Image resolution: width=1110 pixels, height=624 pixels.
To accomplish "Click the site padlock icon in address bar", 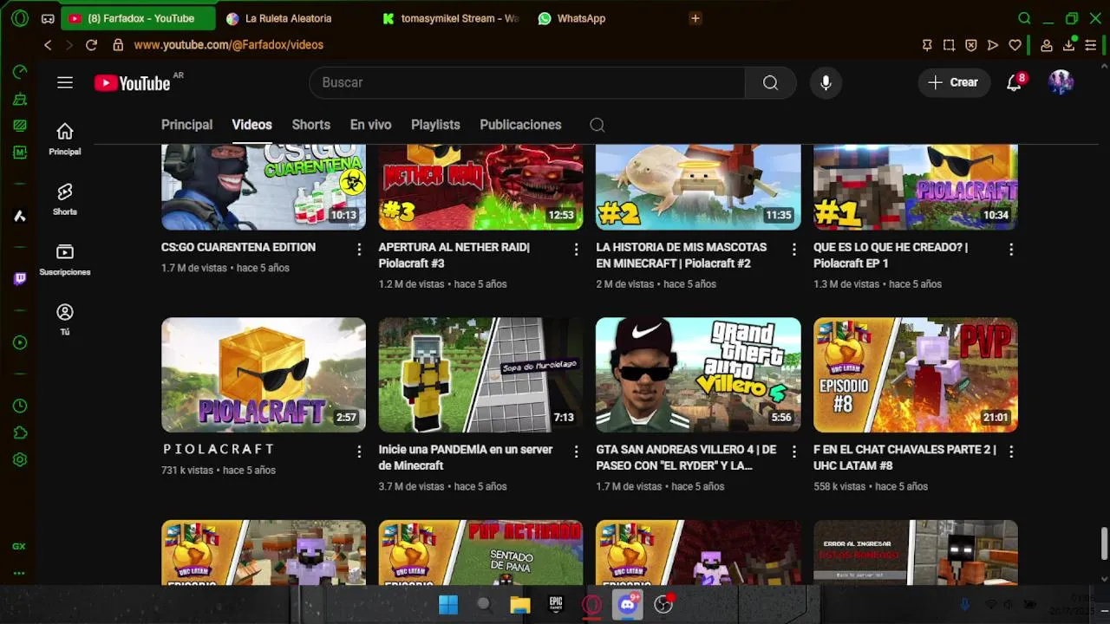I will coord(117,45).
